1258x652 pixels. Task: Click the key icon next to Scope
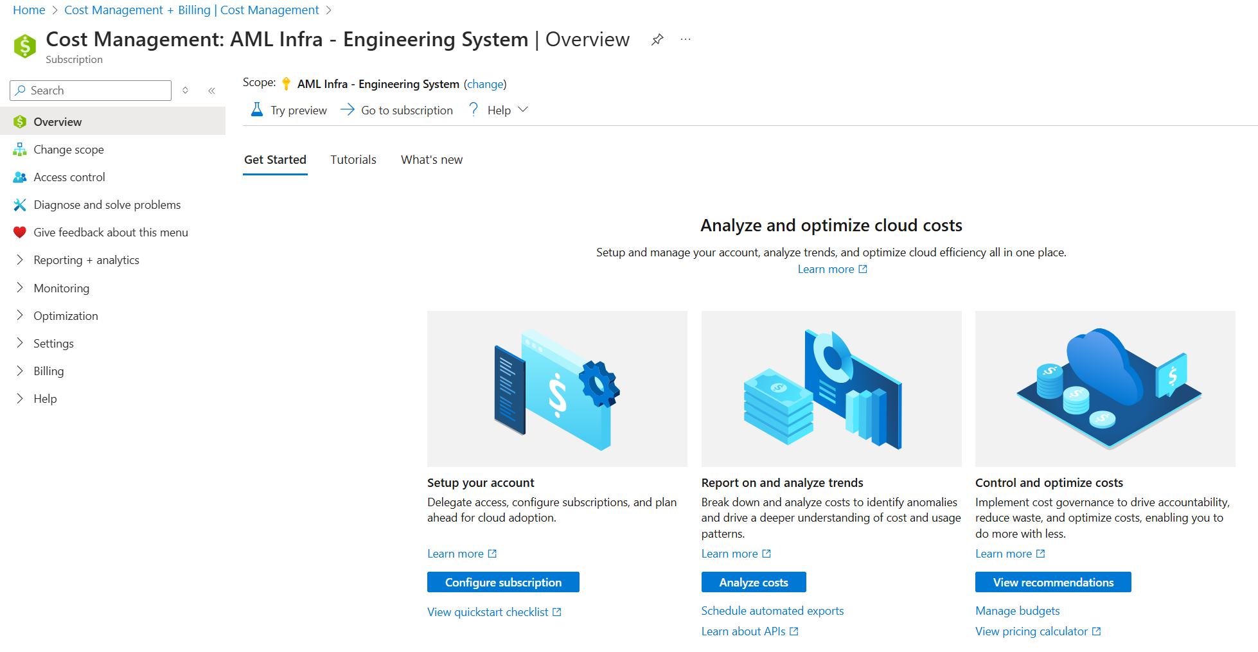coord(285,84)
